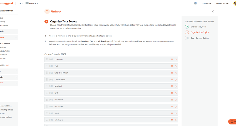Show info for 'tf idf' topic
The image size is (236, 126).
click(x=176, y=66)
